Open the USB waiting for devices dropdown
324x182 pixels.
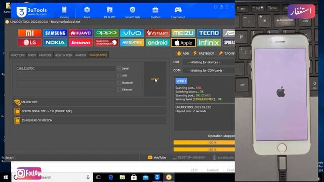click(x=209, y=62)
